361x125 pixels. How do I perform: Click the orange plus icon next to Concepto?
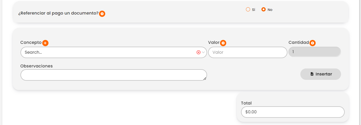coord(45,43)
